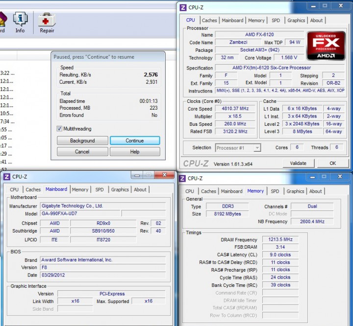
Task: Select SPD tab in Mainboard CPU-Z window
Action: [x=100, y=189]
